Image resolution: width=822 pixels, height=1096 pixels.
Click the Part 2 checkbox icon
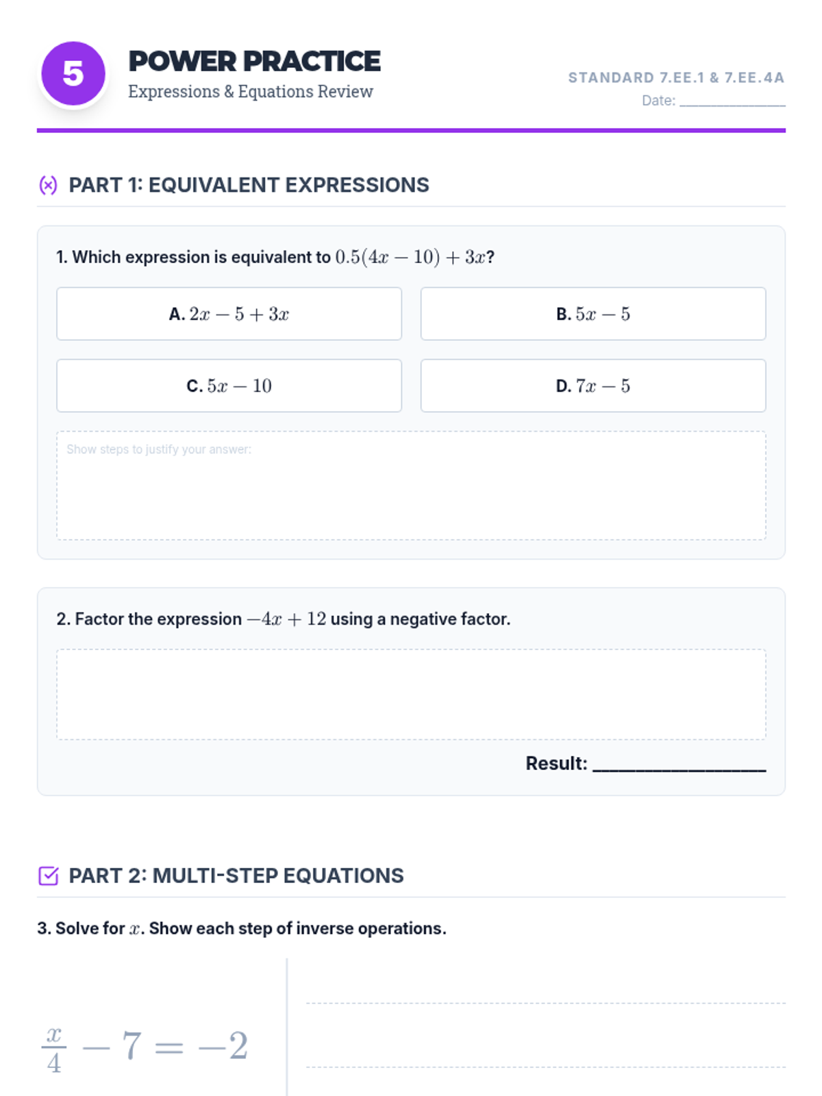[48, 875]
